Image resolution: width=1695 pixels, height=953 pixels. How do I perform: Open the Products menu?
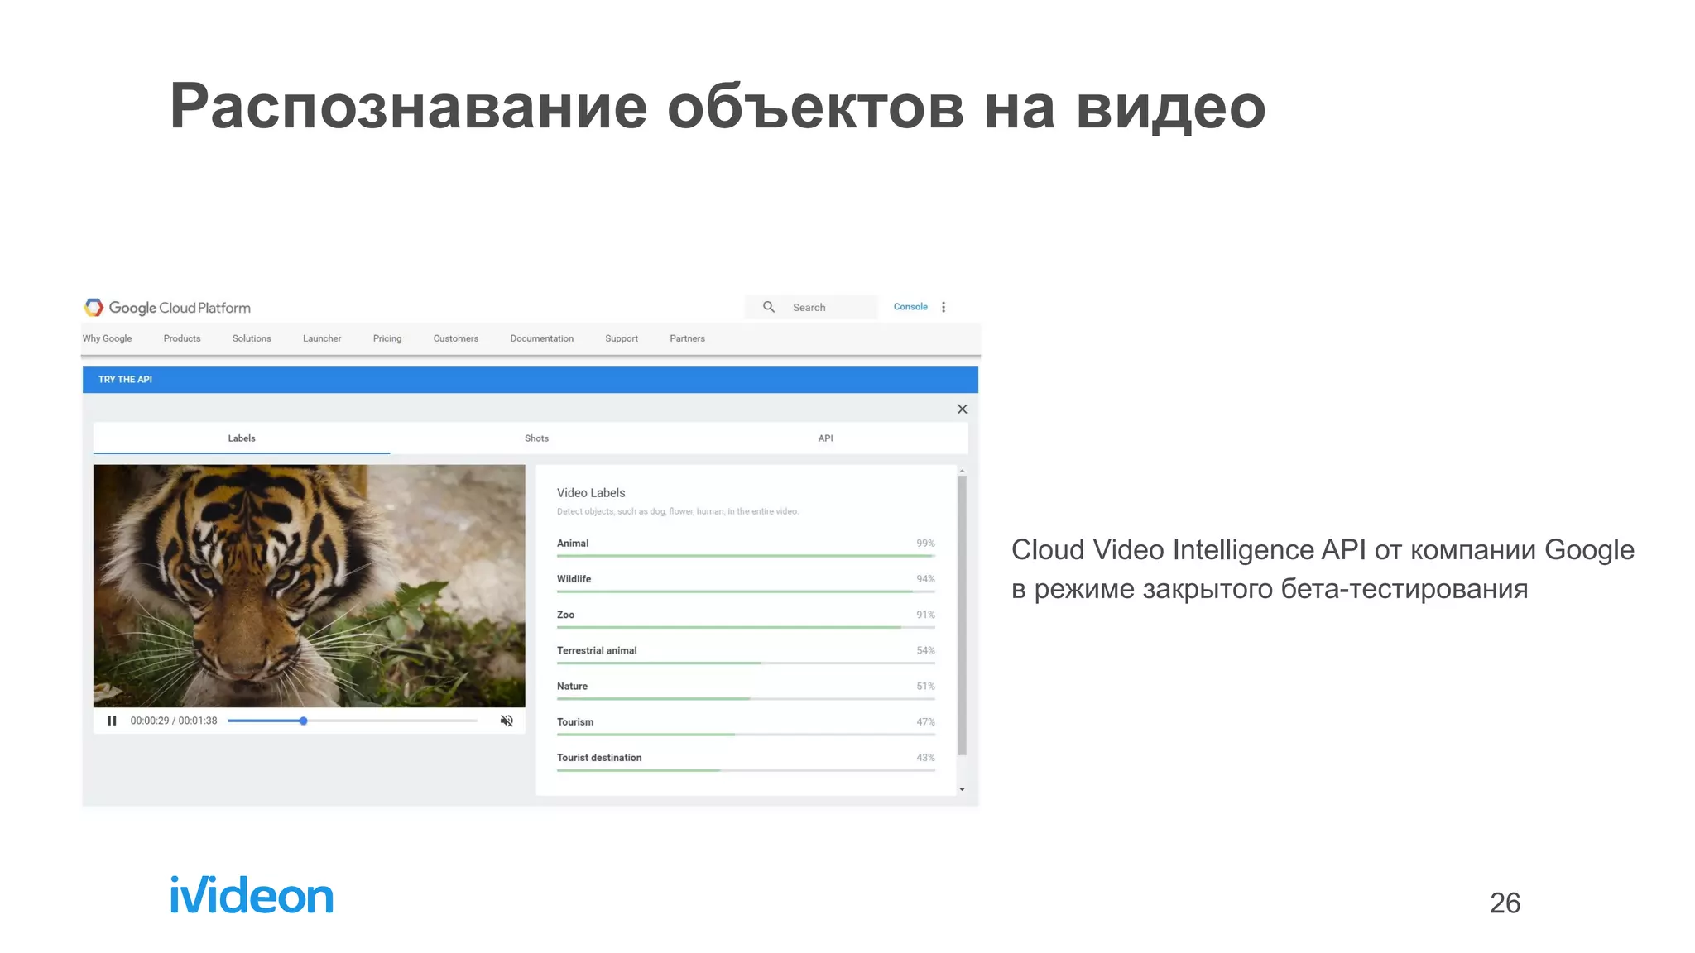pyautogui.click(x=182, y=338)
